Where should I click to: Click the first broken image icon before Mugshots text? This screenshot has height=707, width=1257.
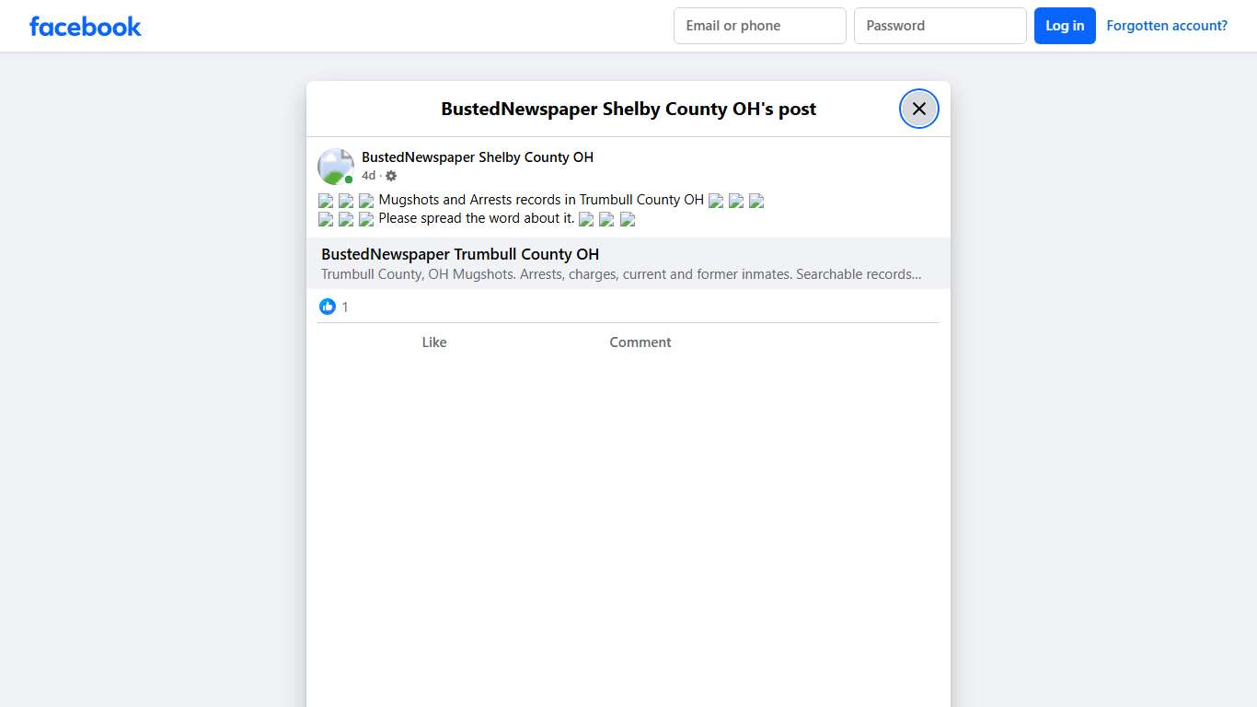click(x=326, y=200)
